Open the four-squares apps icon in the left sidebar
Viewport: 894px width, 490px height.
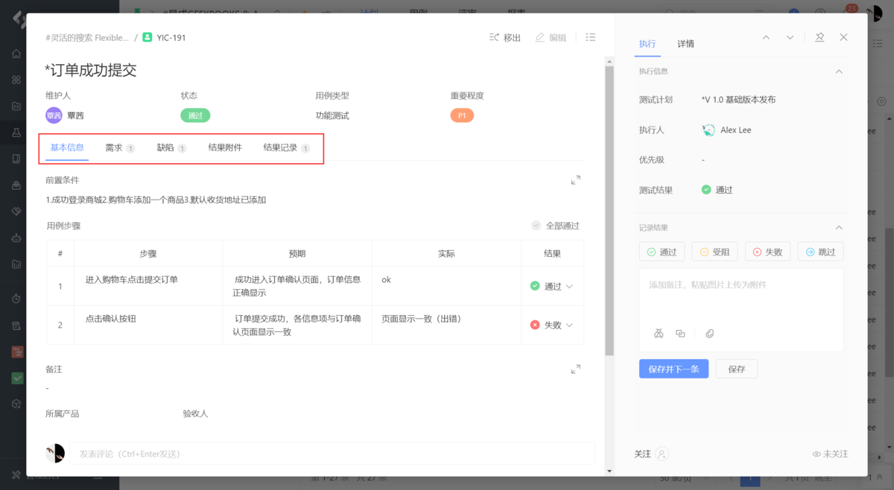tap(16, 80)
